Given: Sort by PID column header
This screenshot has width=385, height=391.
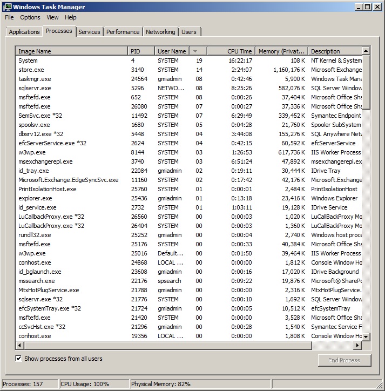Looking at the screenshot, I should tap(141, 51).
